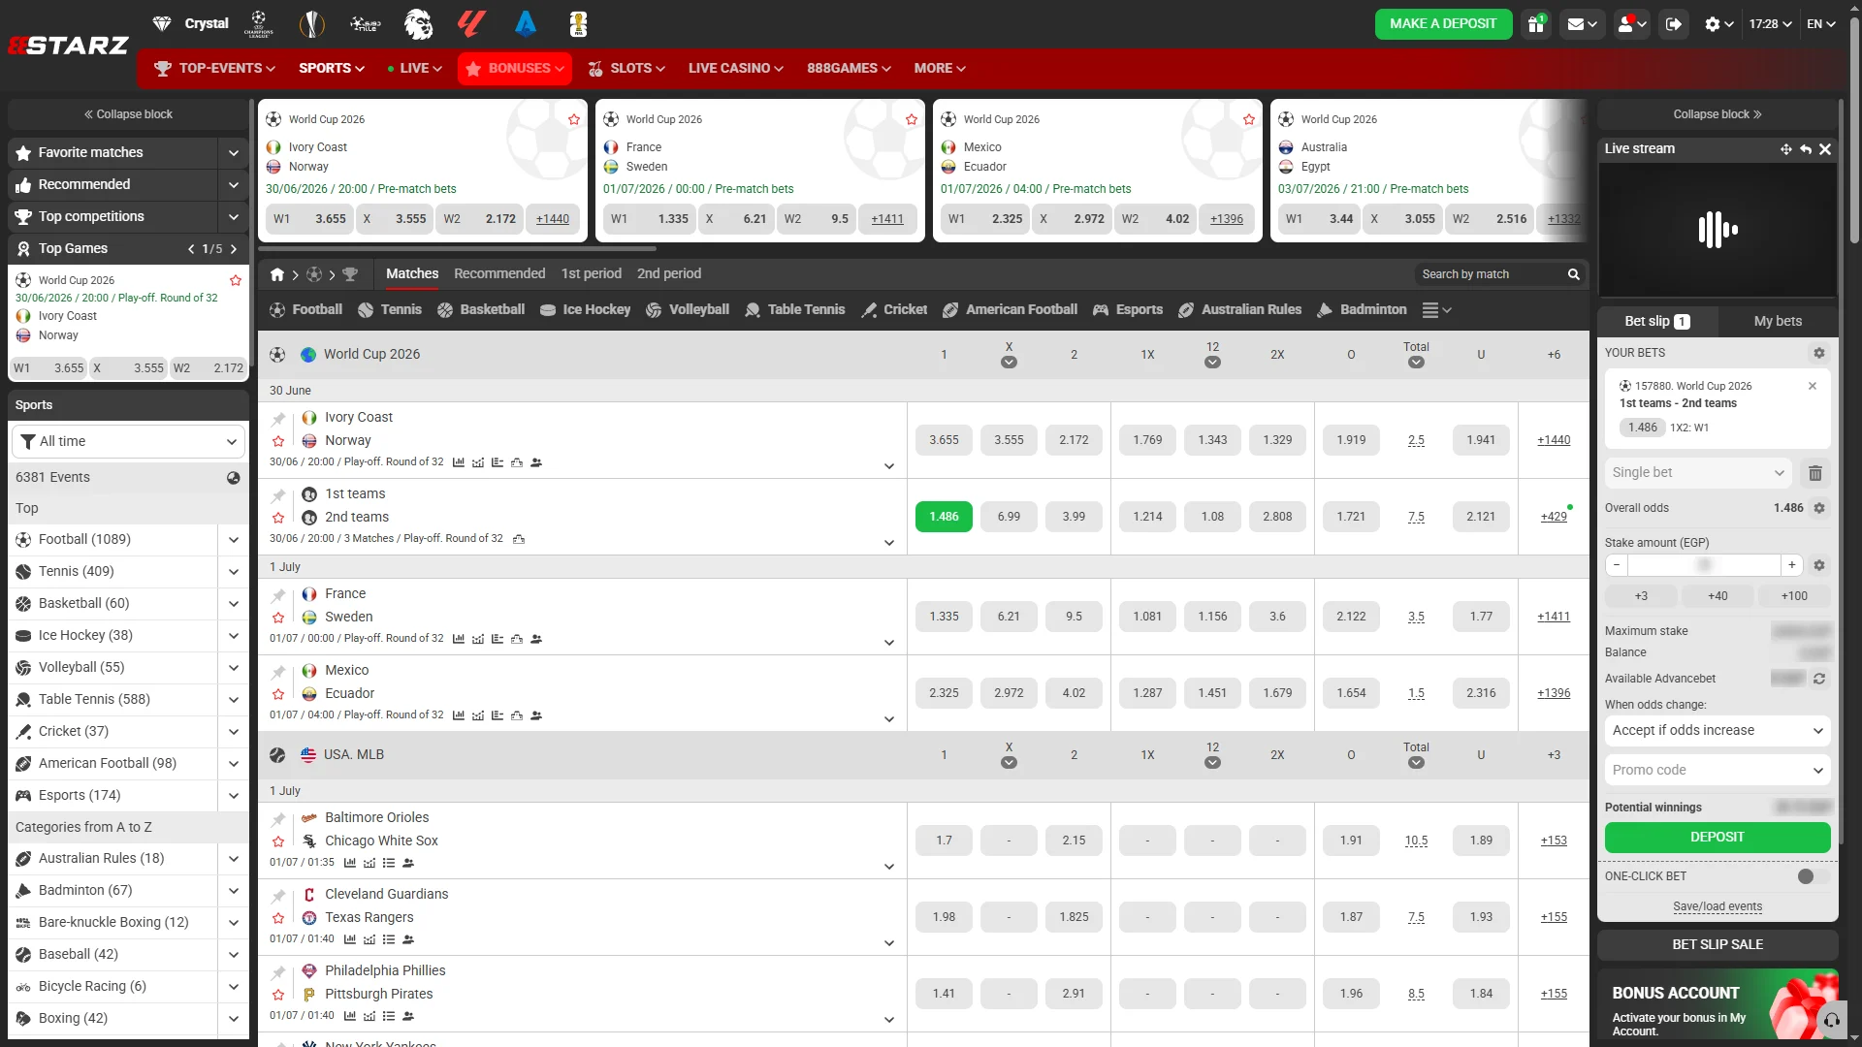Click the Premier League lion icon
The width and height of the screenshot is (1862, 1047).
point(418,23)
